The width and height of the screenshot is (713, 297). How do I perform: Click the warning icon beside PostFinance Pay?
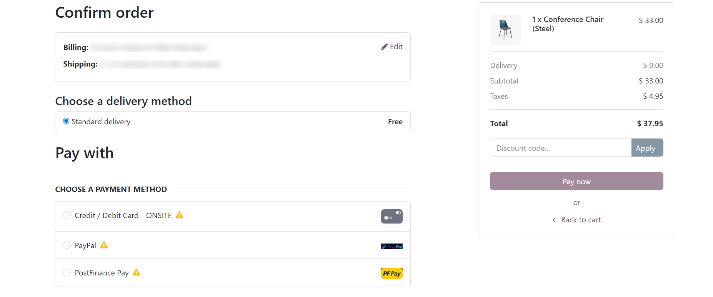click(136, 273)
